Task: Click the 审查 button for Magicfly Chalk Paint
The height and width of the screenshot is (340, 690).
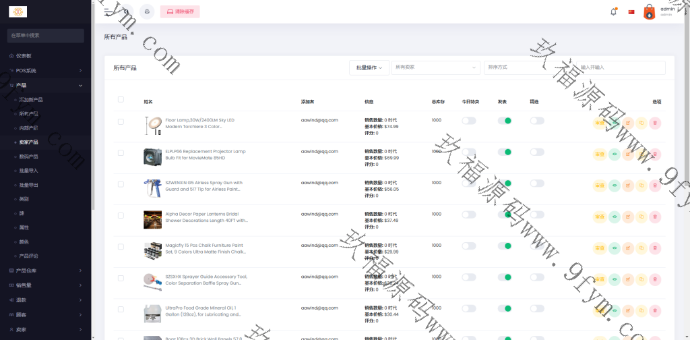Action: click(600, 248)
